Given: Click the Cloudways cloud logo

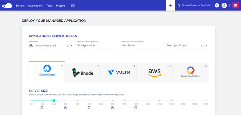Looking at the screenshot, I should [x=7, y=5].
